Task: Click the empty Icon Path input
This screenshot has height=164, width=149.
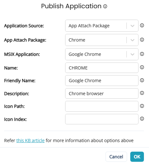Action: tap(102, 106)
